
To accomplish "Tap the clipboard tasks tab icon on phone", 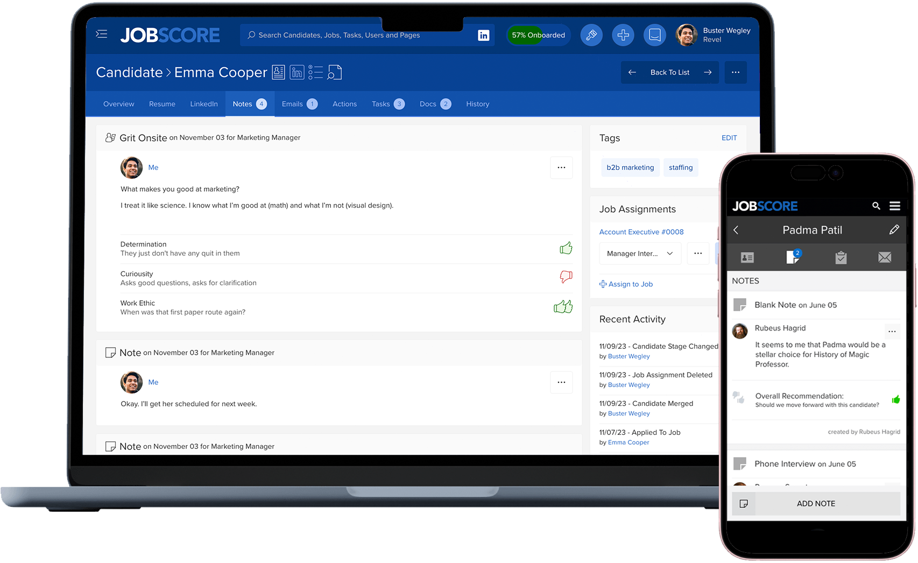I will tap(841, 258).
